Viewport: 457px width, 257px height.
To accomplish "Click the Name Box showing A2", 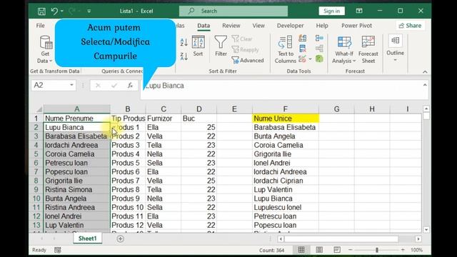I will pyautogui.click(x=50, y=85).
